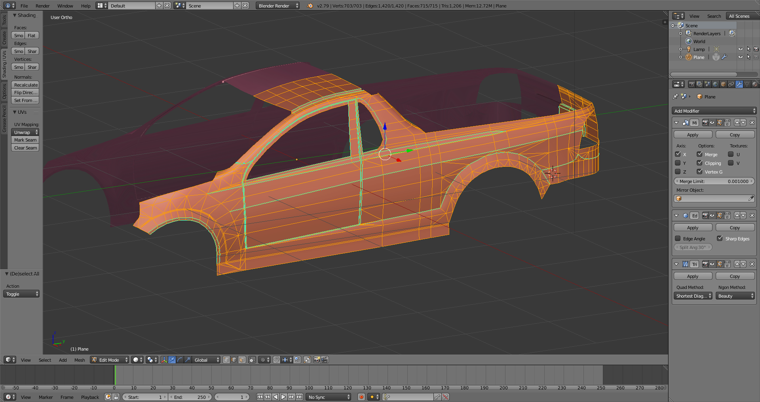Toggle snap during transform (magnet icon)
The height and width of the screenshot is (402, 760).
pos(277,360)
